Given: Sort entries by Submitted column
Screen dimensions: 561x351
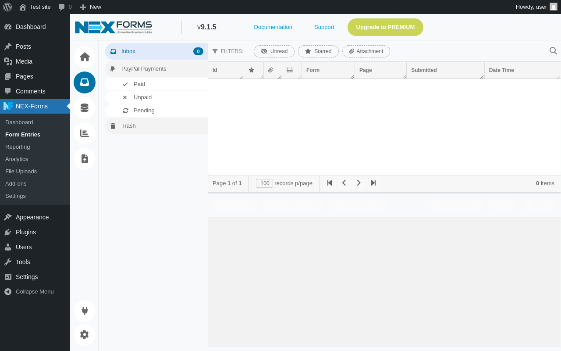Looking at the screenshot, I should 446,70.
